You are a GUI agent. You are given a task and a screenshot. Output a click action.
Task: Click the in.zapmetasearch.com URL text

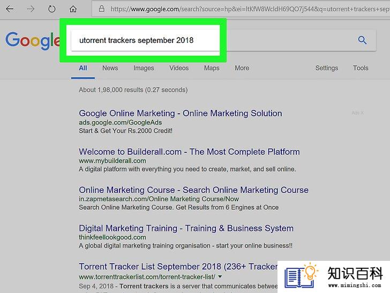point(159,199)
